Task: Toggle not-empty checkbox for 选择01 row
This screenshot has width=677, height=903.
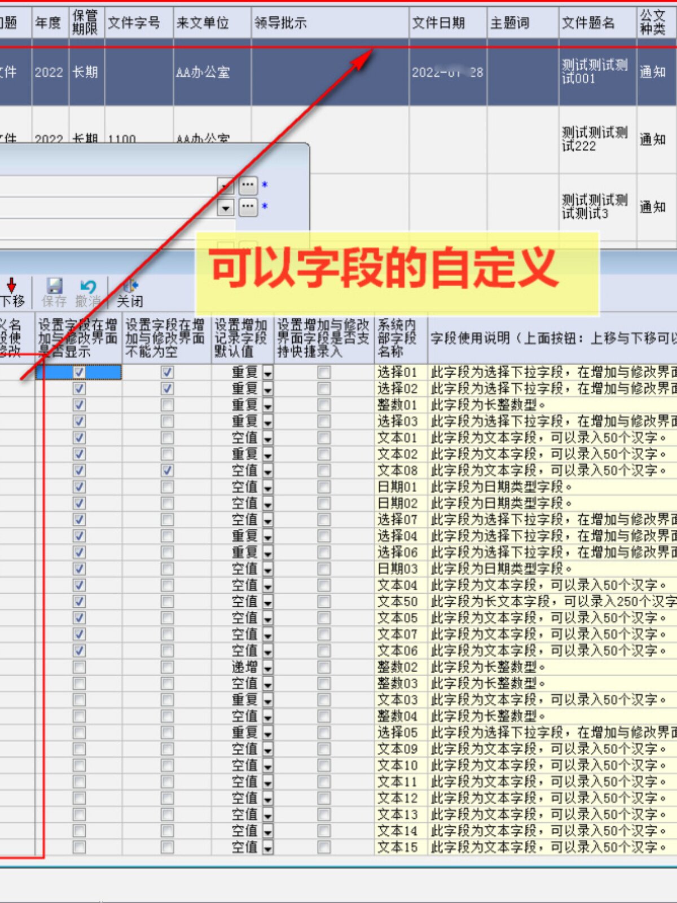Action: [167, 372]
